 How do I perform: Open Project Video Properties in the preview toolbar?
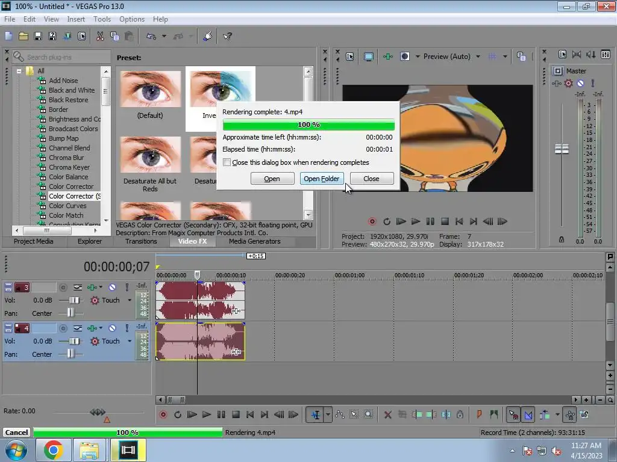[x=350, y=57]
